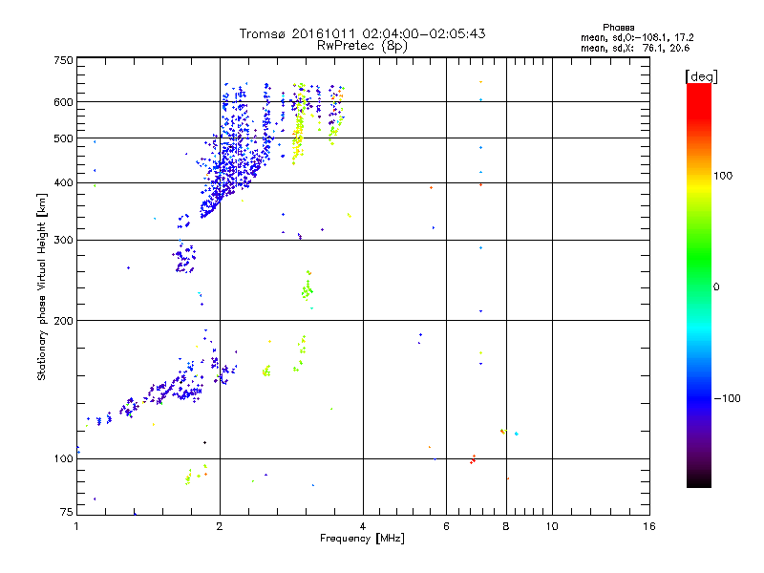Click the y-axis label '300'
The height and width of the screenshot is (573, 764).
[63, 241]
